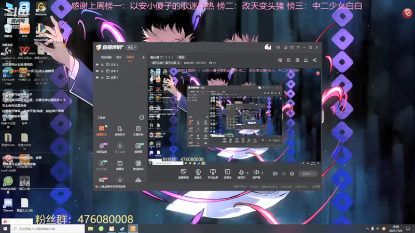Hide the 文本 1 source
Viewport: 415px width, 233px height.
[97, 71]
